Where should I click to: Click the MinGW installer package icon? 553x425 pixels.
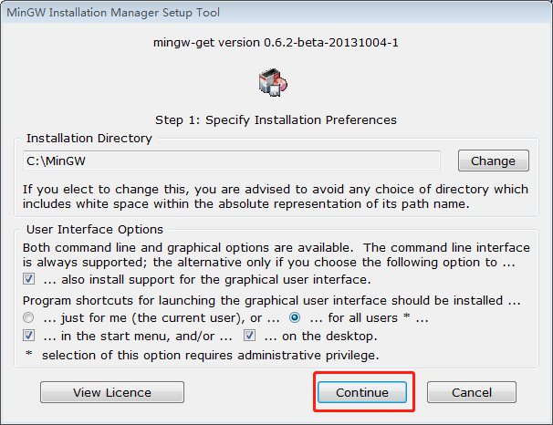(x=274, y=82)
